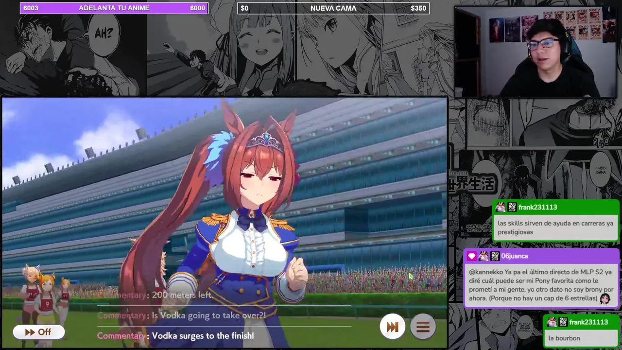Click 'Vodka surges to the finish!' commentary line
The width and height of the screenshot is (622, 350).
point(203,335)
